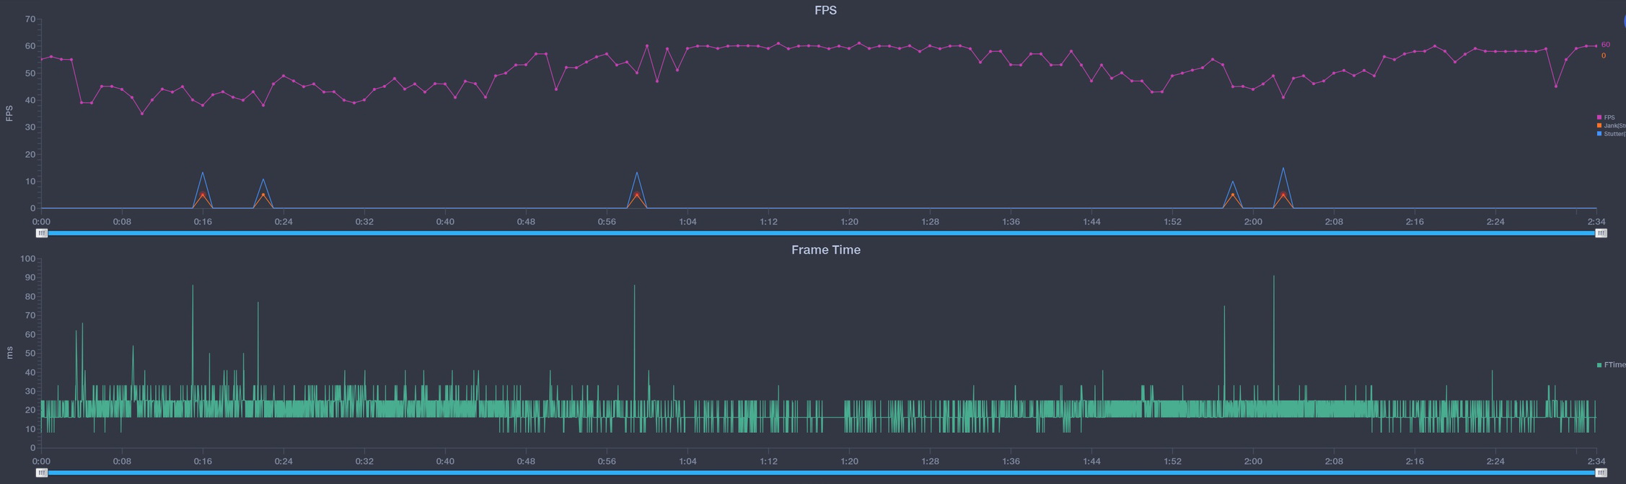Image resolution: width=1626 pixels, height=484 pixels.
Task: Click the lowest FPS point near 0:10
Action: coord(142,114)
